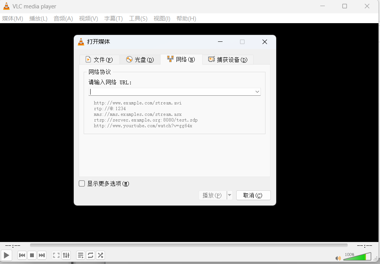Click the 播放(P) button
This screenshot has width=380, height=264.
[x=213, y=195]
